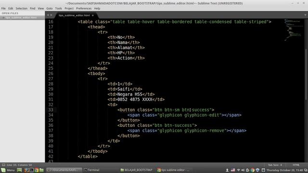
Task: Open the file manager panel launcher
Action: (x=41, y=170)
